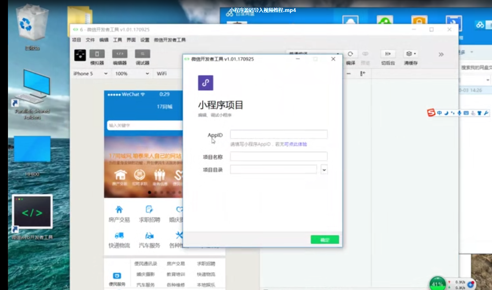Click the AppID input field
Viewport: 492px width, 290px height.
click(x=279, y=134)
